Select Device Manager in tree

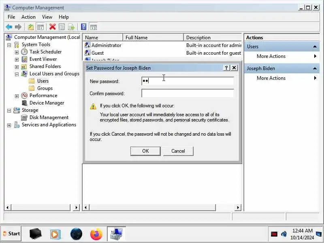click(x=47, y=103)
